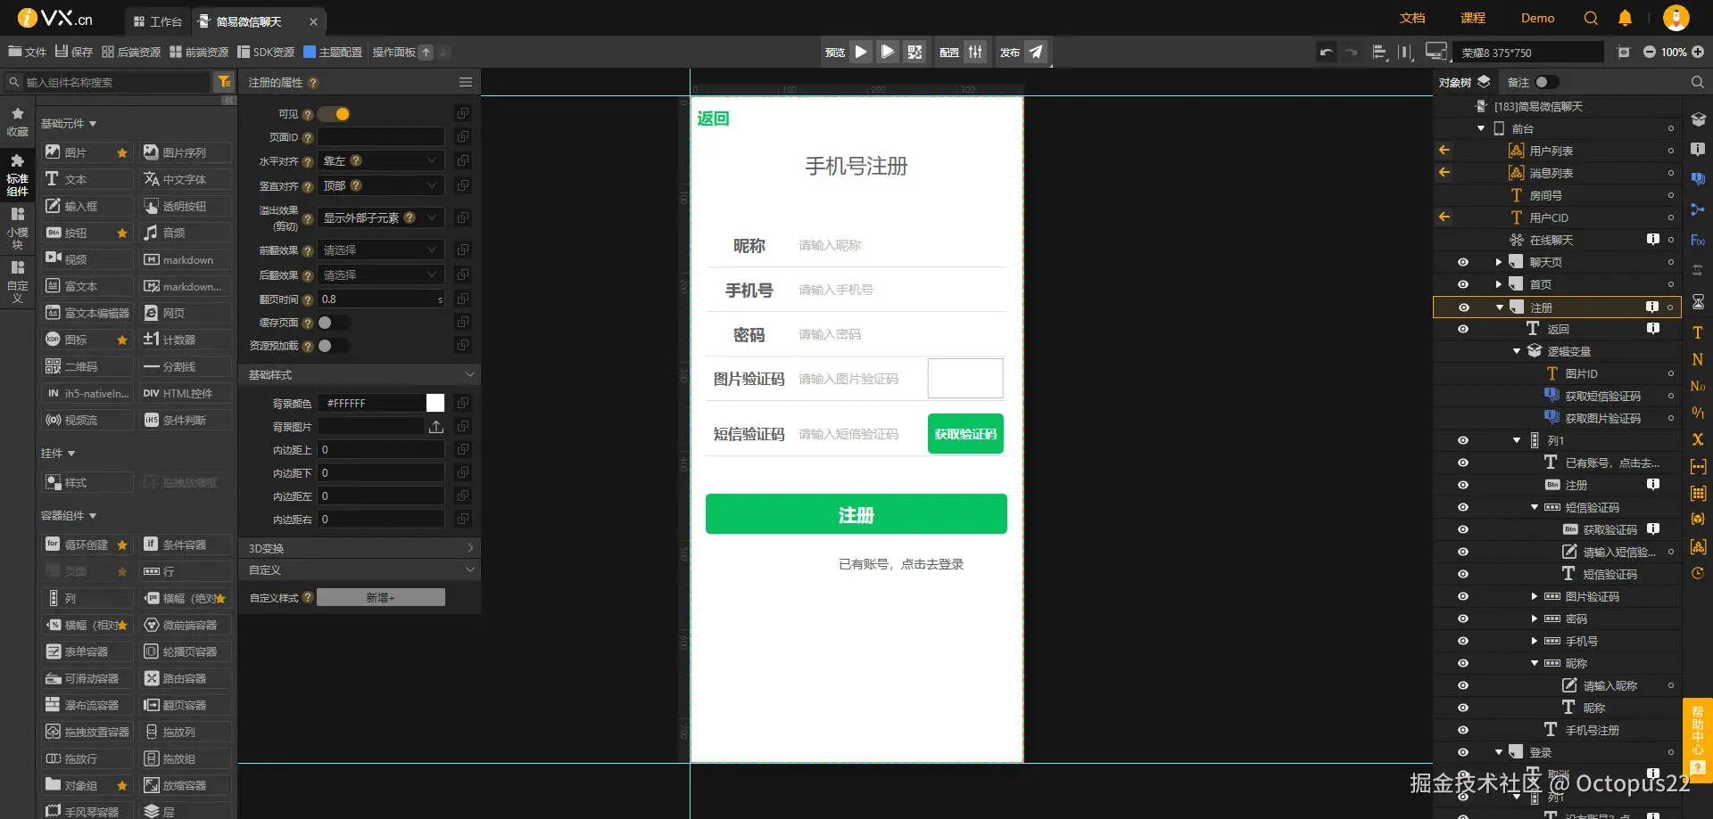Click the stage screenshot icon

1624,53
